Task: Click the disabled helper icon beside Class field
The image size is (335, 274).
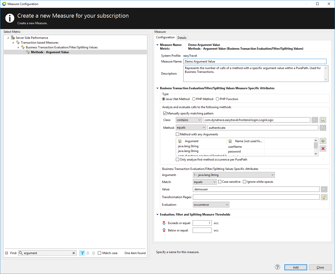Action: 315,120
